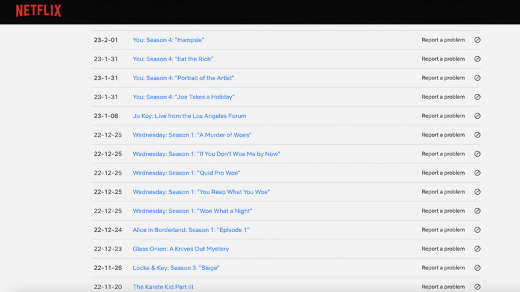Hide Alice in Borderland Episode 1 entry
This screenshot has width=520, height=292.
(477, 230)
